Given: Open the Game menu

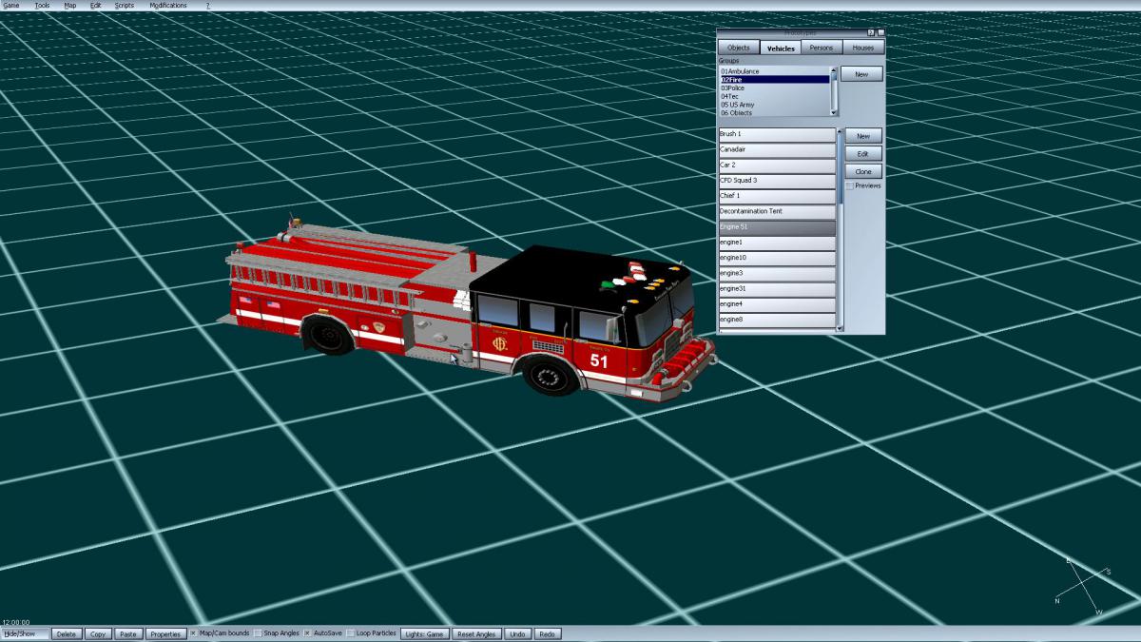Looking at the screenshot, I should 12,6.
